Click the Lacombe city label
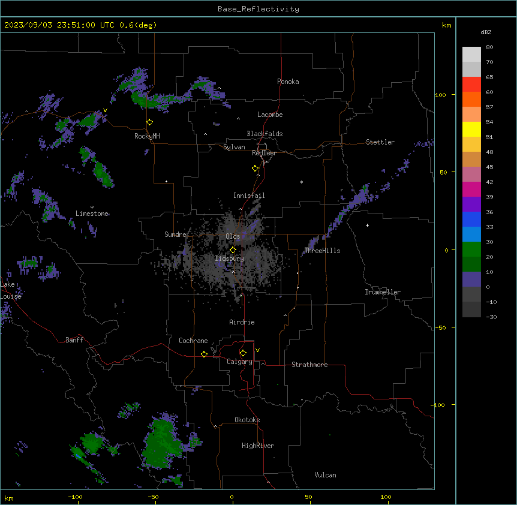Screen dimensions: 517x505 point(270,115)
